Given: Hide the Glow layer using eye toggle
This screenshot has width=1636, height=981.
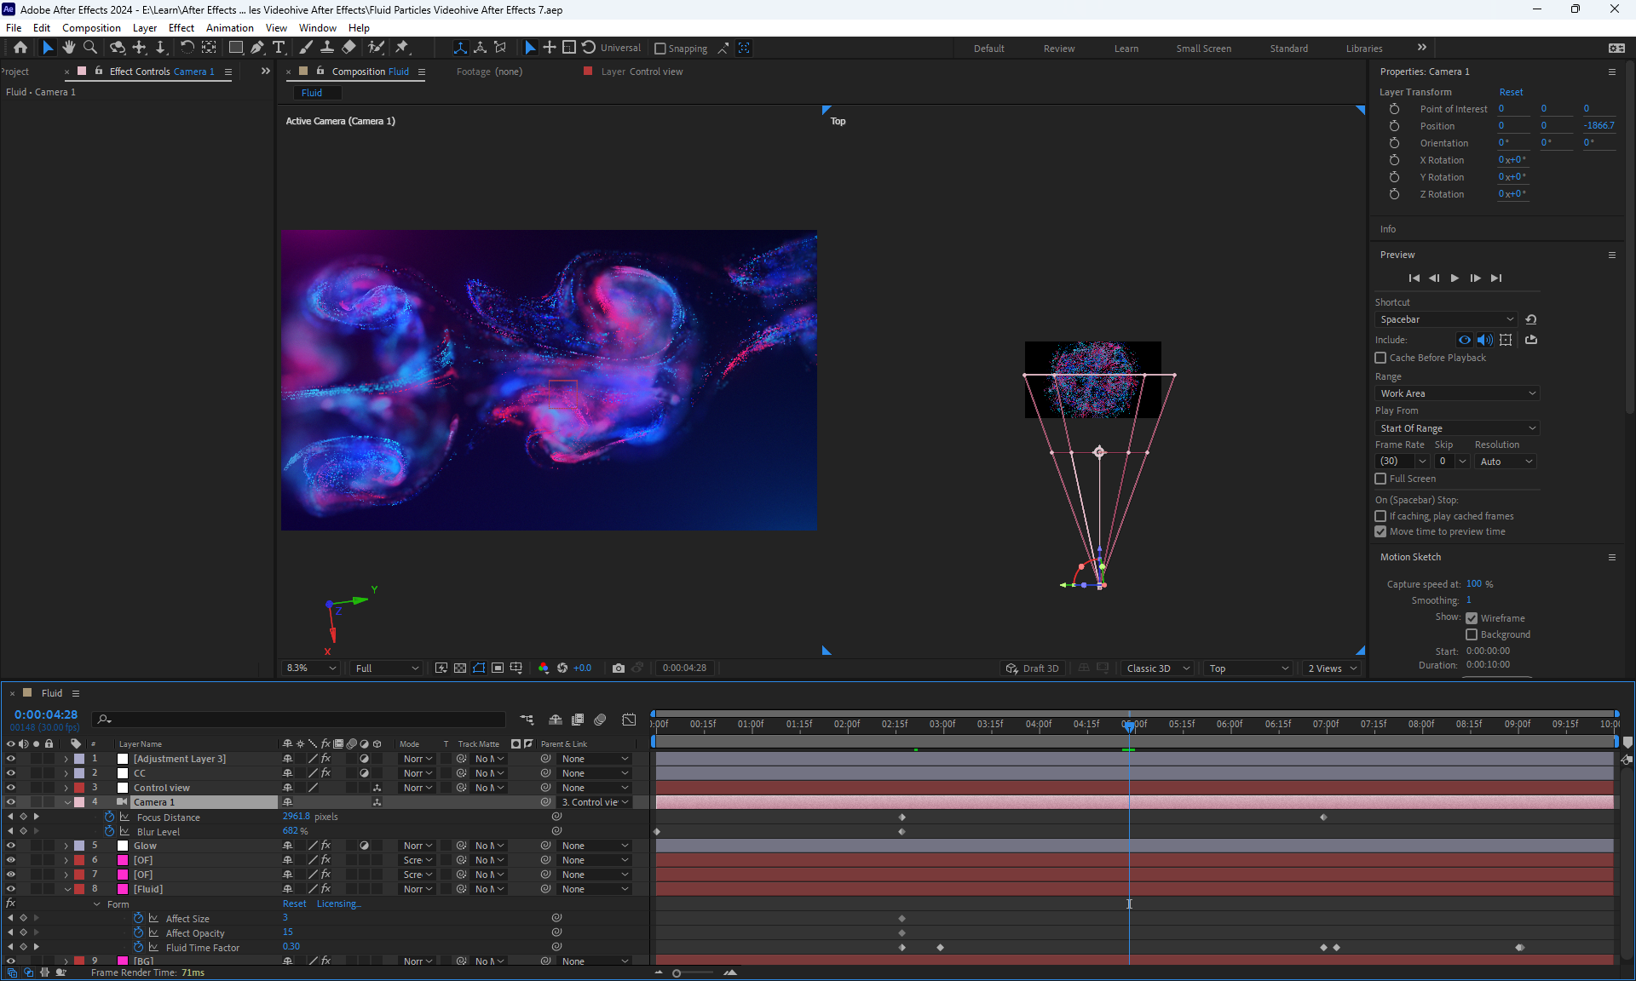Looking at the screenshot, I should 11,846.
